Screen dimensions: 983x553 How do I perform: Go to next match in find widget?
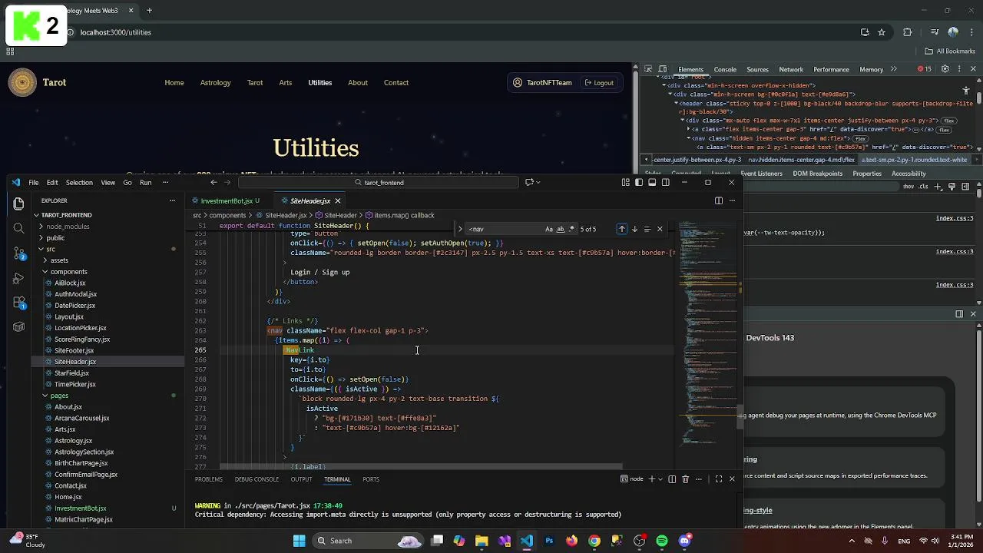pyautogui.click(x=634, y=229)
